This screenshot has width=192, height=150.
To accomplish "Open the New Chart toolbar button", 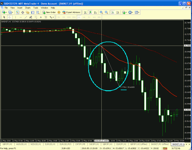I will click(4, 12).
